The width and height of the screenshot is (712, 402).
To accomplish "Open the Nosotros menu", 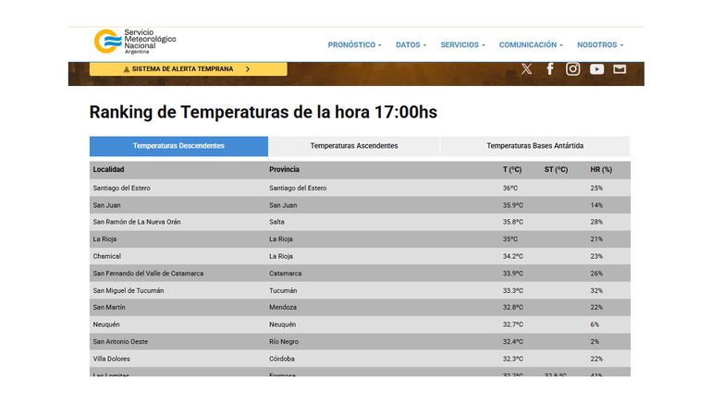I will click(x=599, y=44).
